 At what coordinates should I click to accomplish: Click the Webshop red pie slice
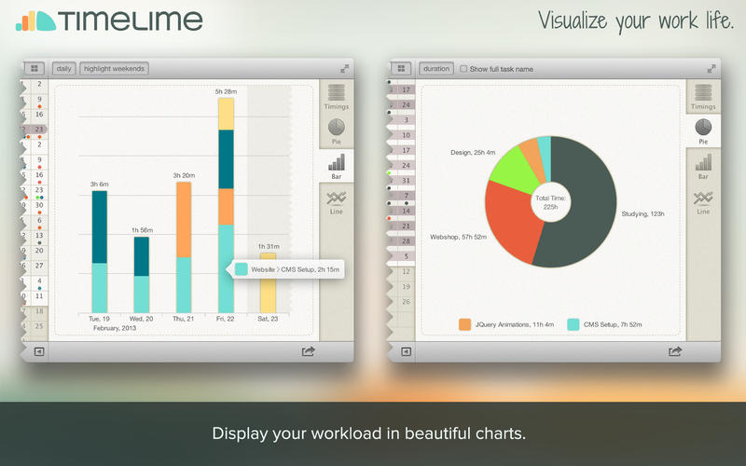click(x=512, y=223)
